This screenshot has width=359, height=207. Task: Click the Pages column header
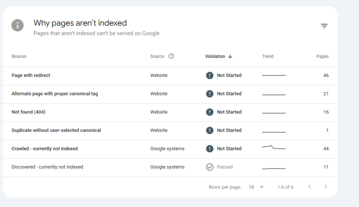pyautogui.click(x=323, y=57)
